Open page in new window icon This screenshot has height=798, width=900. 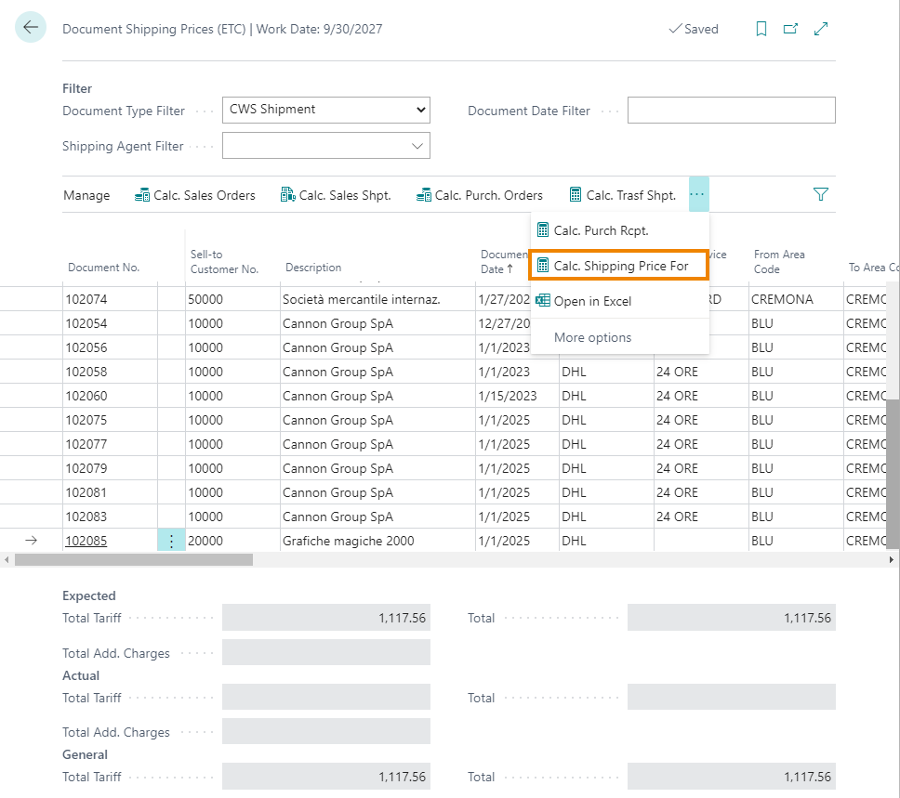tap(790, 29)
